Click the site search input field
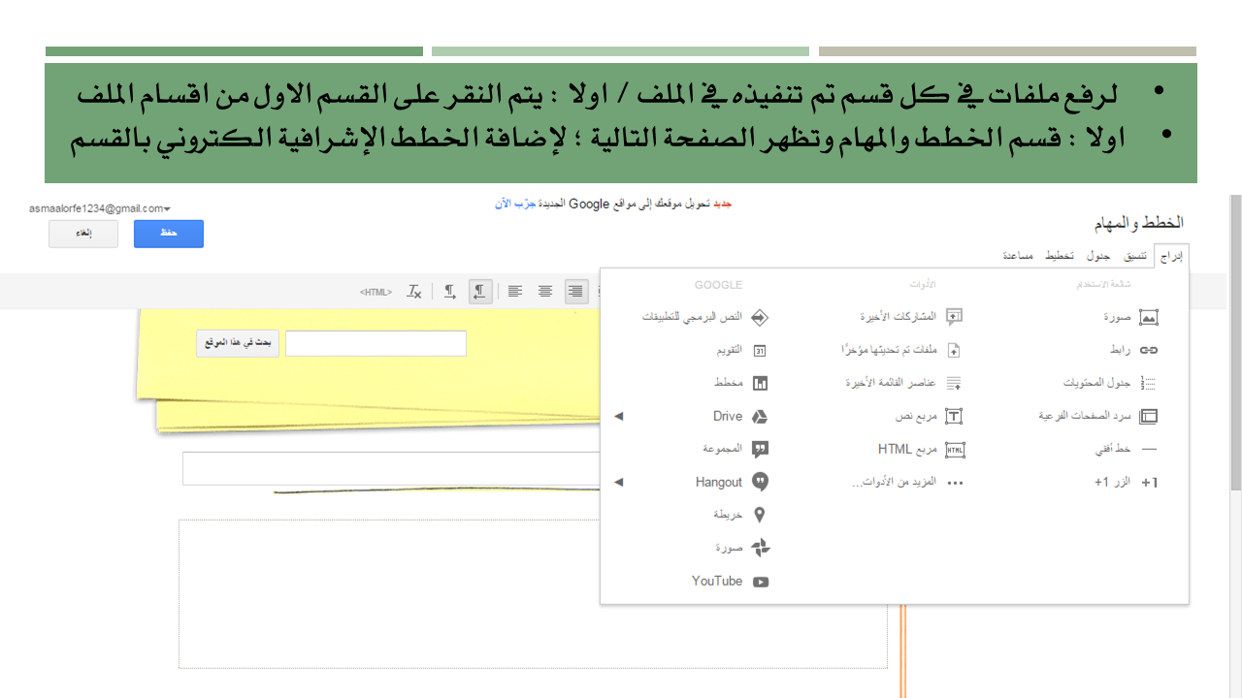The image size is (1242, 698). coord(376,343)
